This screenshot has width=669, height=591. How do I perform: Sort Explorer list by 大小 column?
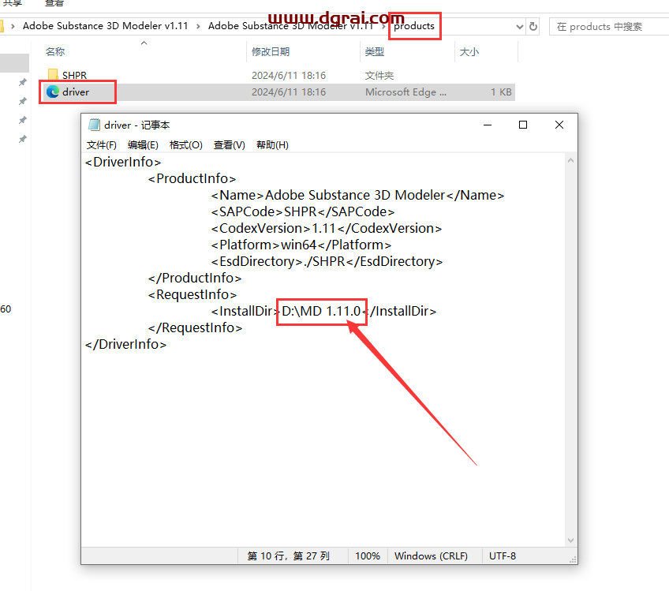tap(469, 51)
